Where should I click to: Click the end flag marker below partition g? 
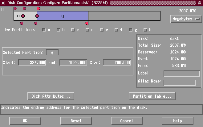coord(87,23)
